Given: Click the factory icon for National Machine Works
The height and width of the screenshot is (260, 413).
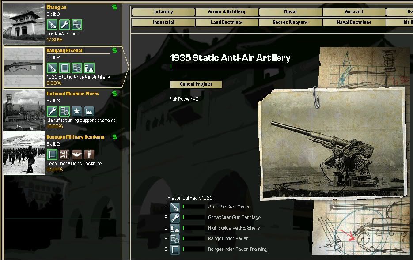Looking at the screenshot, I should click(89, 111).
